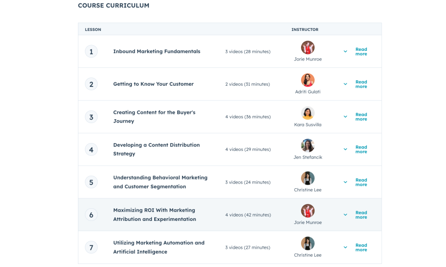Click the 3 videos 28 minutes text
The height and width of the screenshot is (267, 446).
point(247,51)
